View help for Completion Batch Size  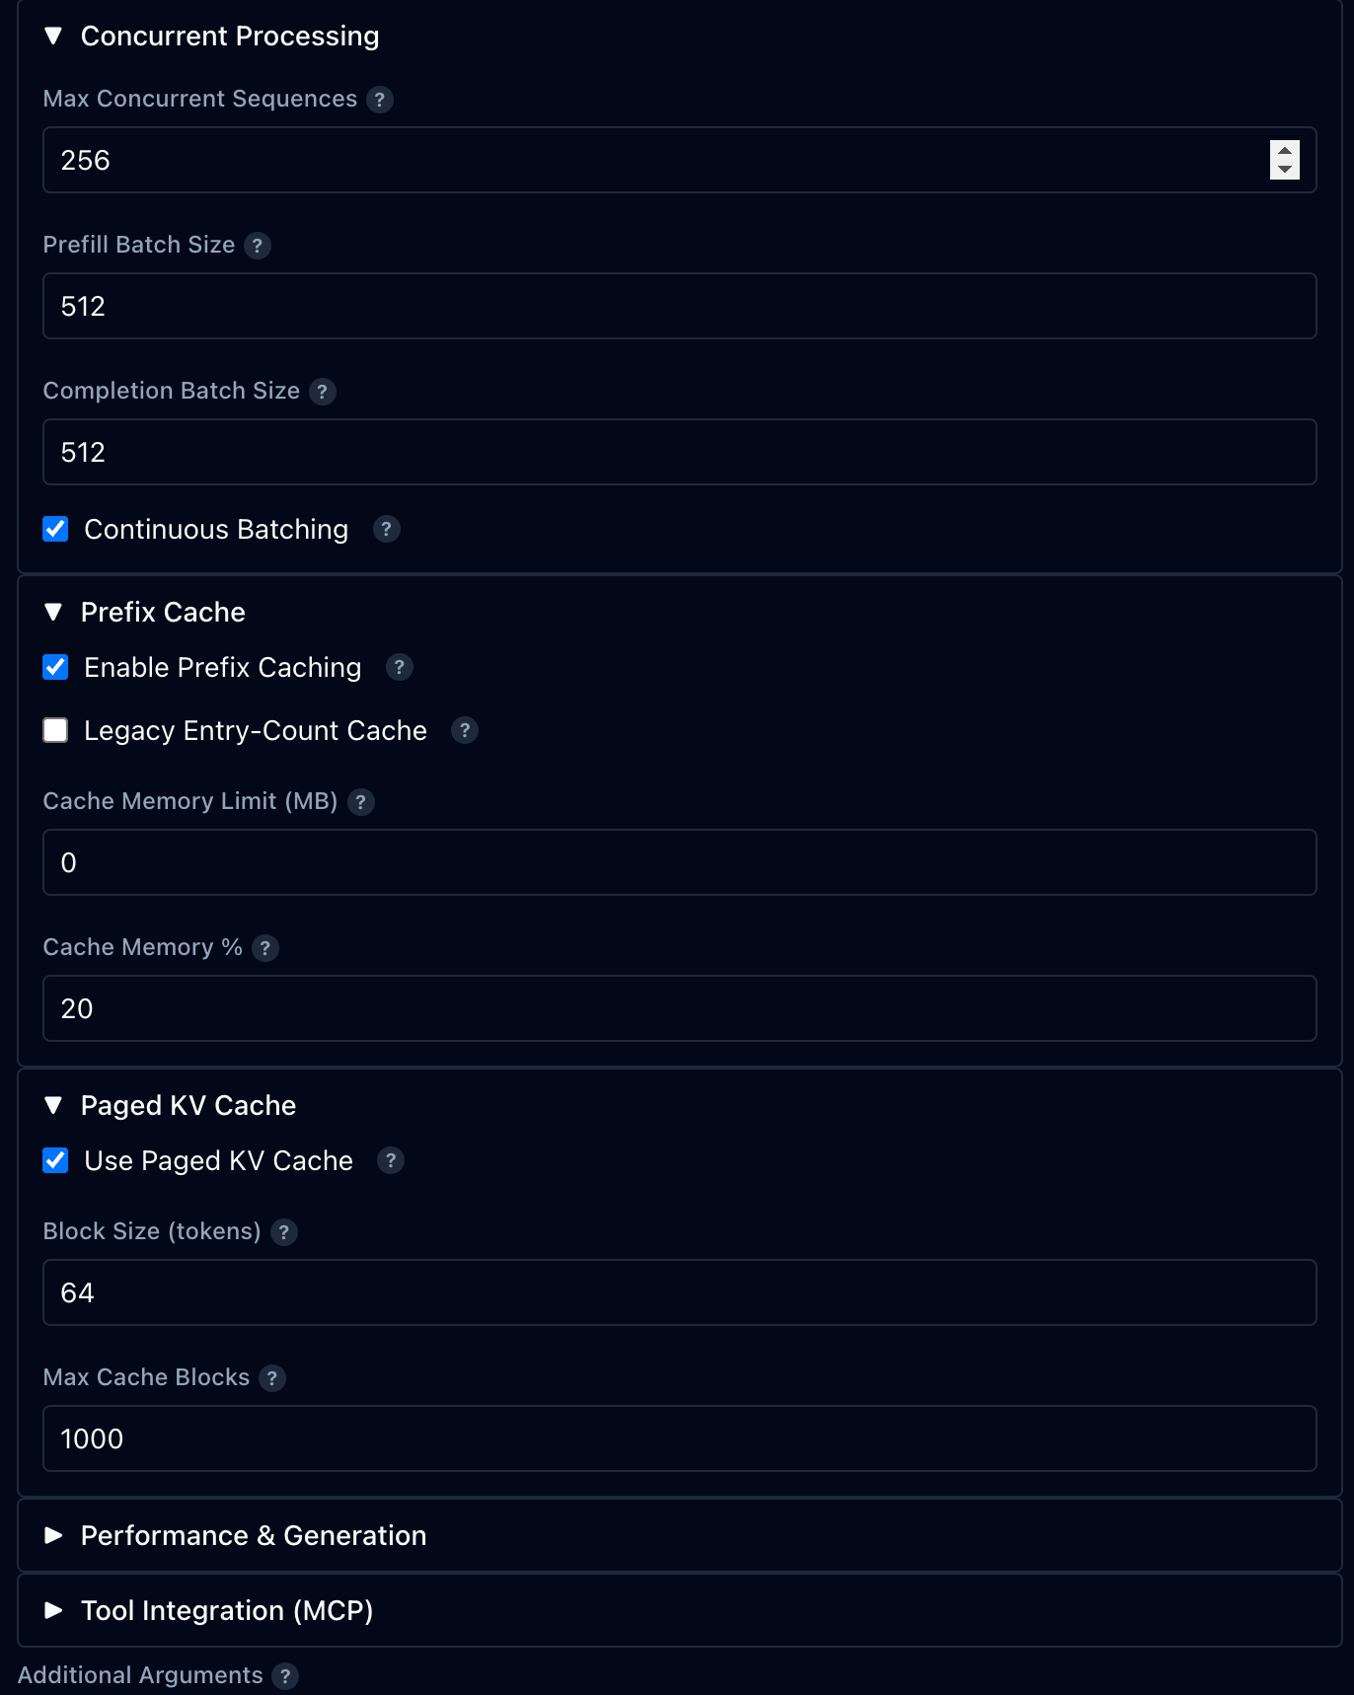(322, 392)
